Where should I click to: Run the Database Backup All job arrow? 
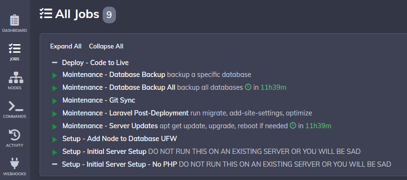coord(54,88)
